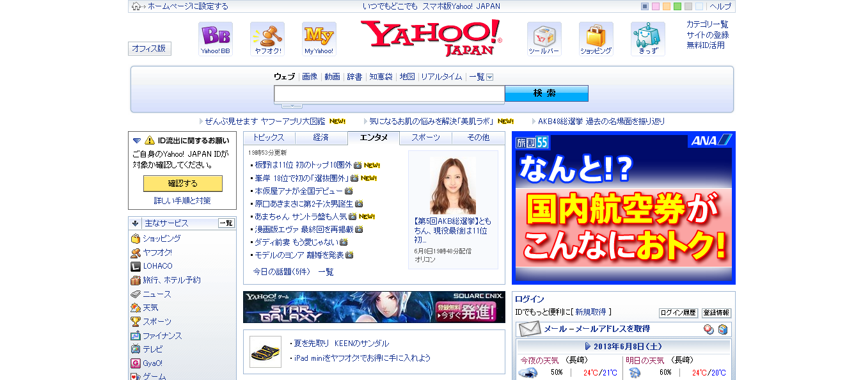The image size is (863, 380).
Task: Click the news icon beside ニュース
Action: coord(136,294)
